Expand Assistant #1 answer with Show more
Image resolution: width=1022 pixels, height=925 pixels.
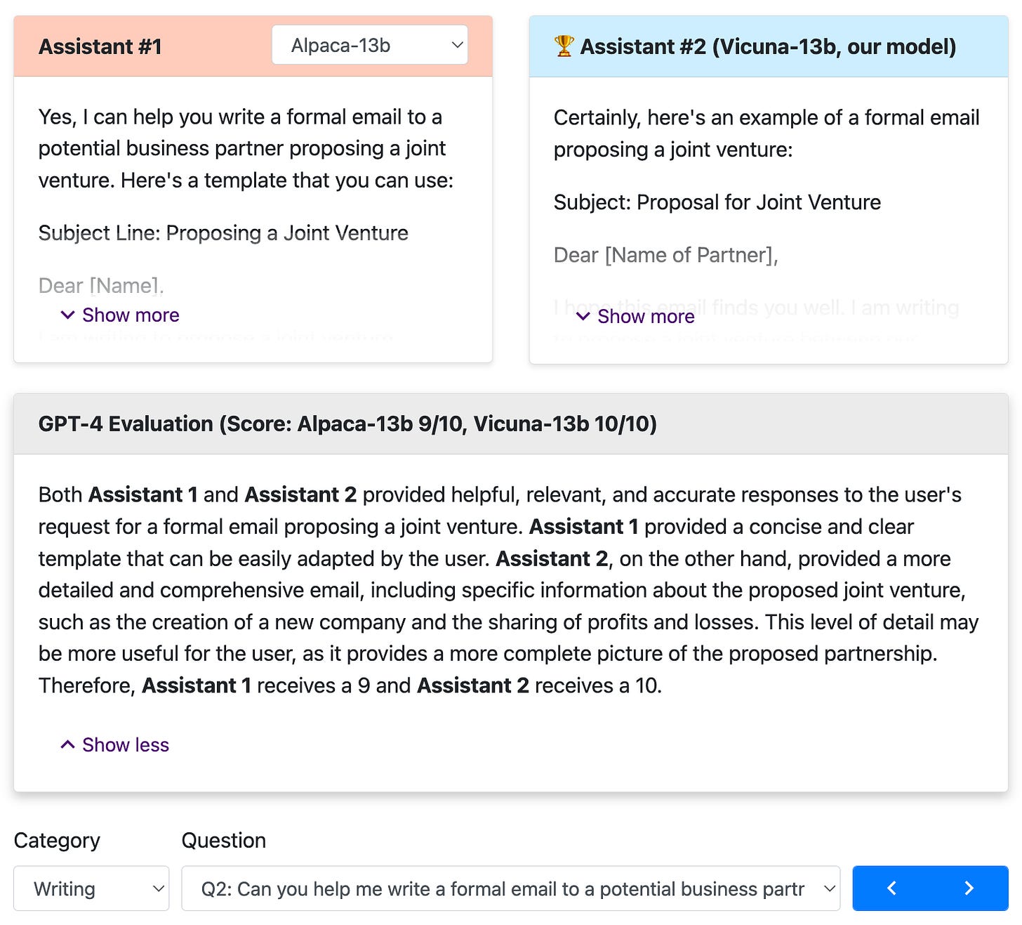120,315
